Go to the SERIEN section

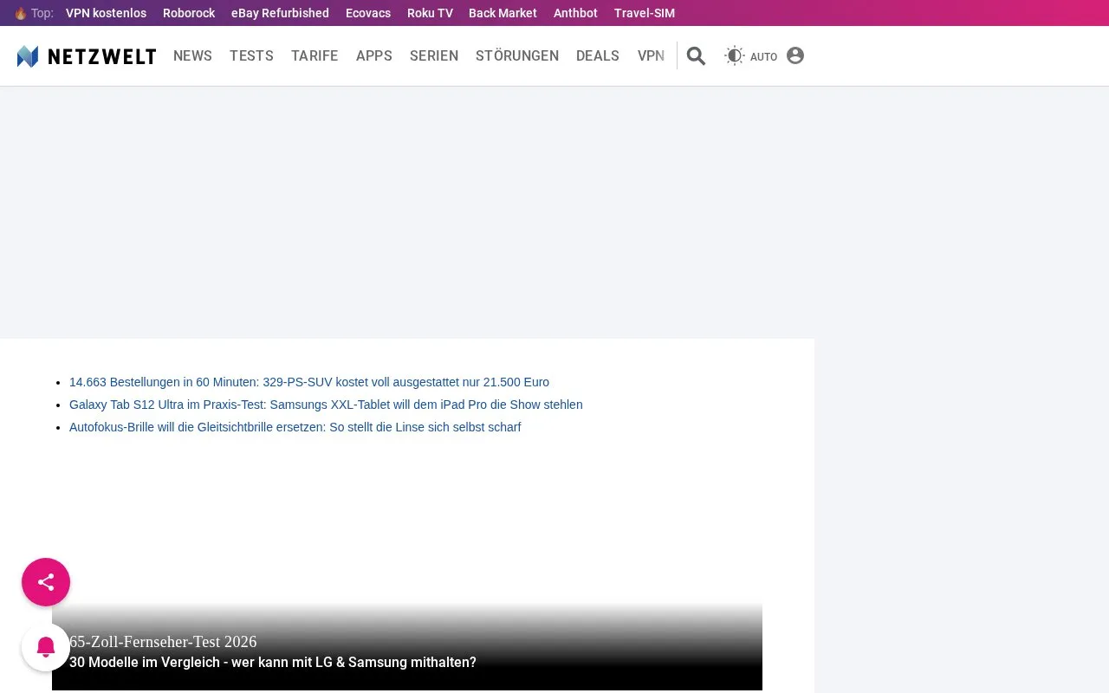click(434, 56)
